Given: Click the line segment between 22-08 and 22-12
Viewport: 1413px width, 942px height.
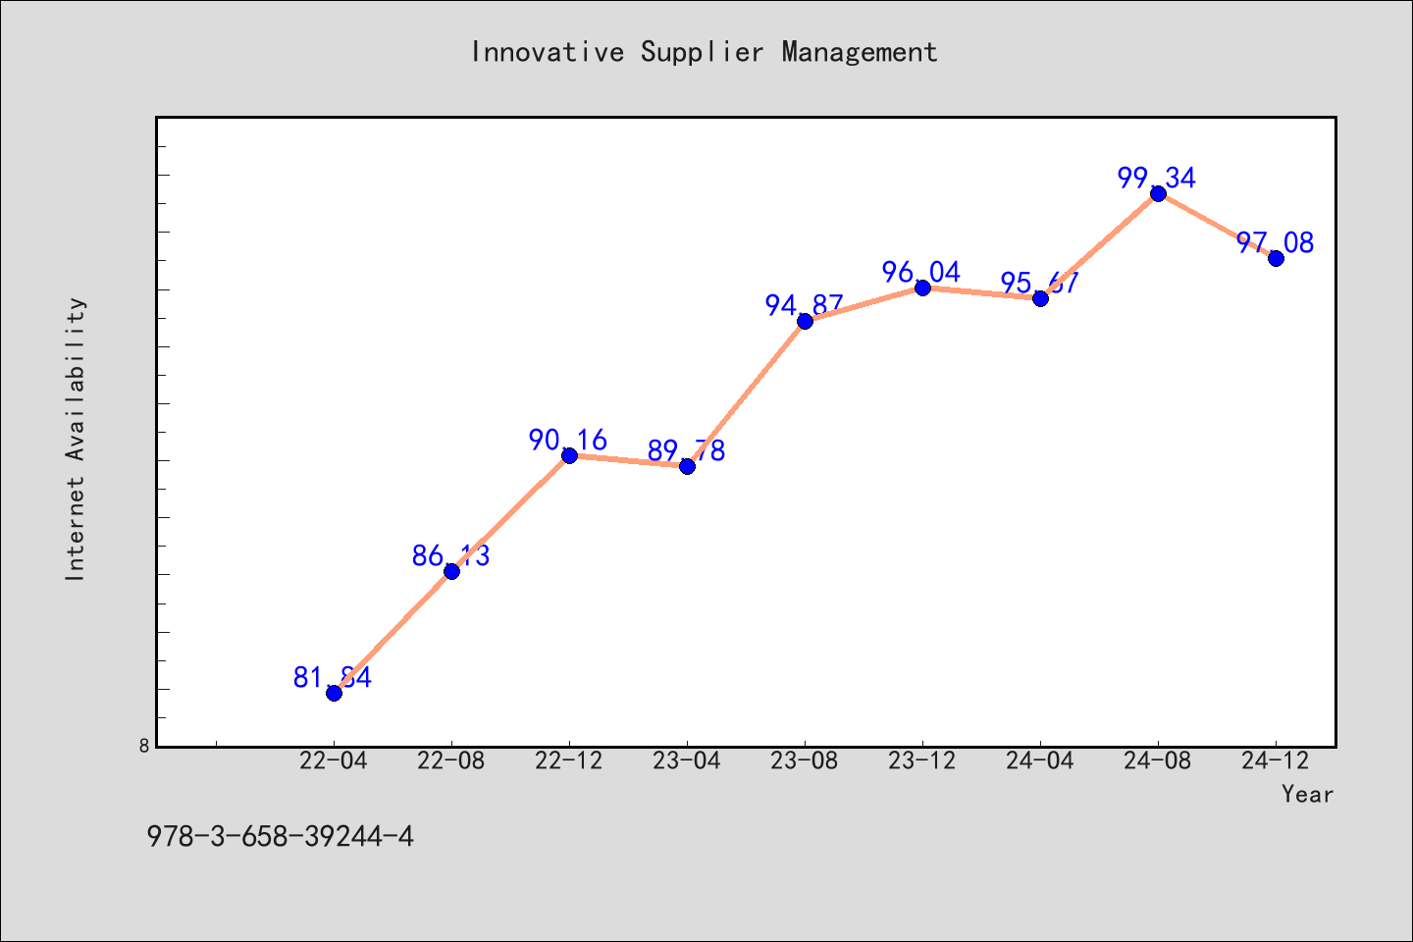Looking at the screenshot, I should (510, 513).
